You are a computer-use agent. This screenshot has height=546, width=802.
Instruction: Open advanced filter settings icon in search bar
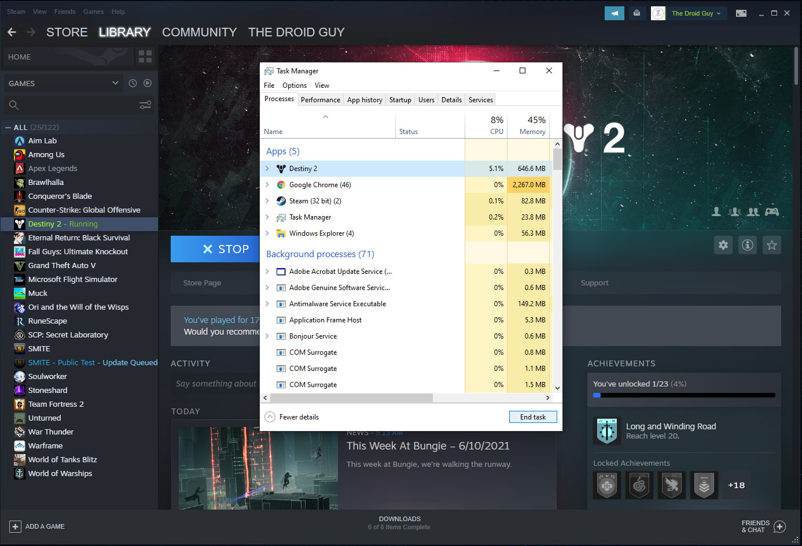pos(145,105)
